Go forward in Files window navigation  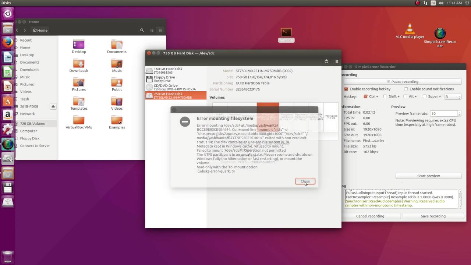coord(25,30)
